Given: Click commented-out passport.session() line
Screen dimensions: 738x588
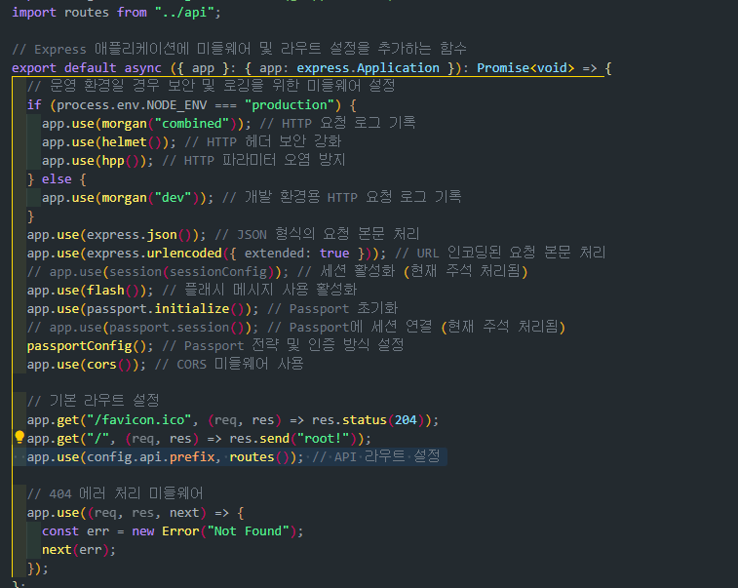Looking at the screenshot, I should 296,328.
